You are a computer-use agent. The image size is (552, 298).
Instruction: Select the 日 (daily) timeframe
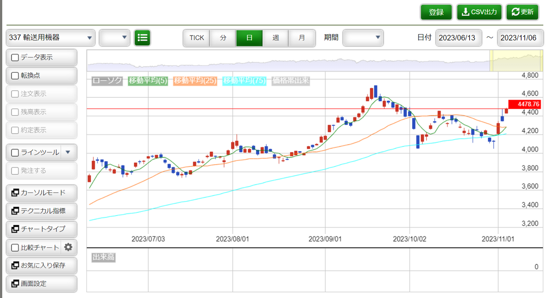[249, 38]
